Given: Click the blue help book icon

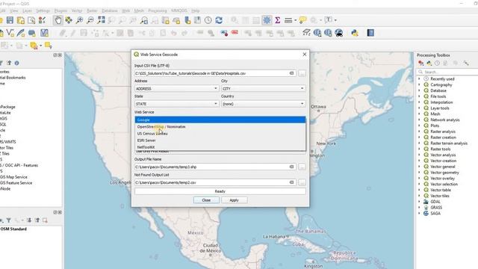Looking at the screenshot, I should 370,33.
